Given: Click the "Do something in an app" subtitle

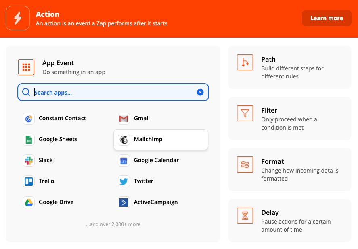Looking at the screenshot, I should coord(74,72).
